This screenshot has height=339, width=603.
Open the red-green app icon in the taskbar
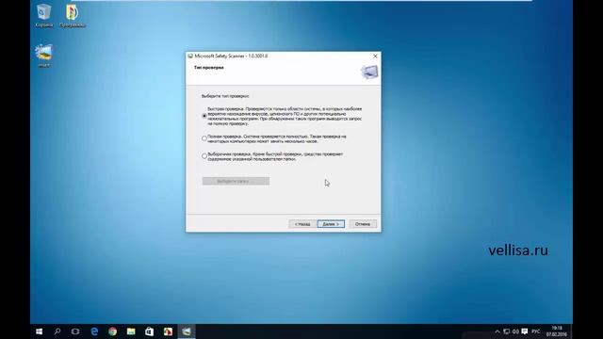pyautogui.click(x=168, y=331)
